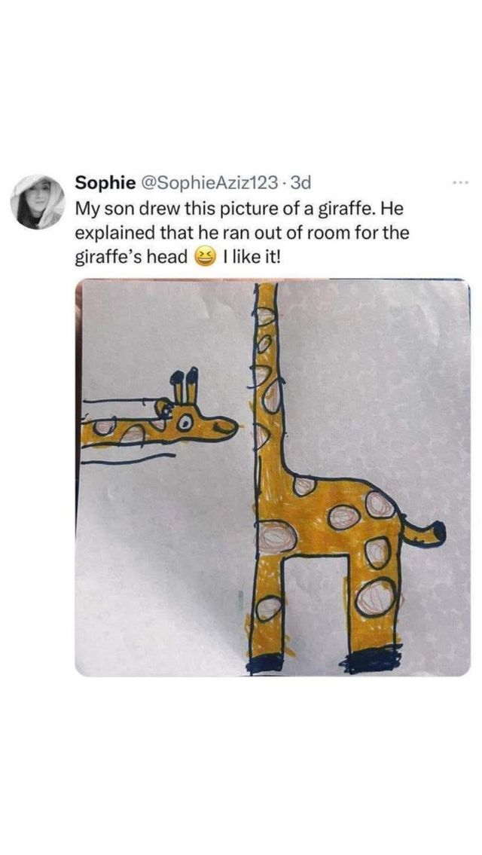The height and width of the screenshot is (855, 482).
Task: Click the oval spot on giraffe's back
Action: coord(343,516)
